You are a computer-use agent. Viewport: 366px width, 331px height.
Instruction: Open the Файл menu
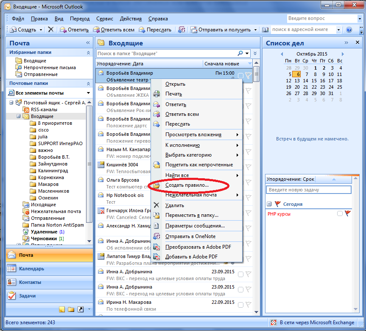point(18,19)
